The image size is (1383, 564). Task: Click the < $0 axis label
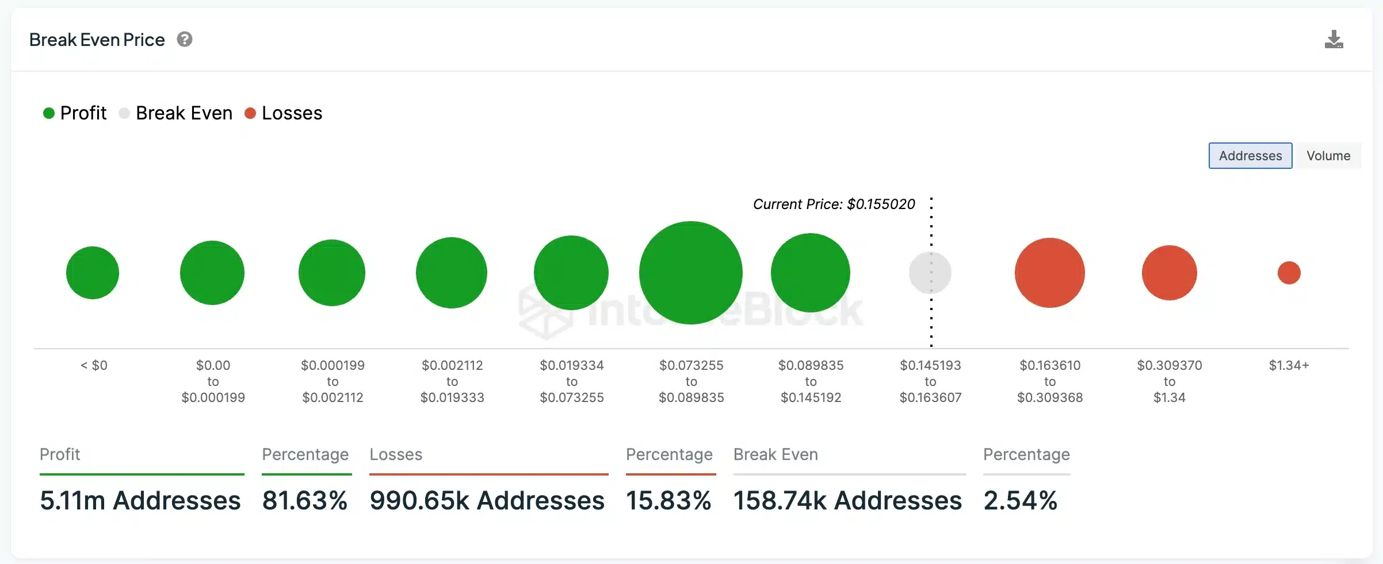(94, 365)
